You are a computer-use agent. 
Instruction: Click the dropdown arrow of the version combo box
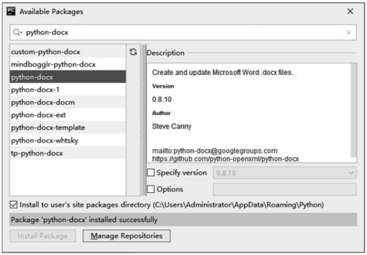click(x=349, y=173)
